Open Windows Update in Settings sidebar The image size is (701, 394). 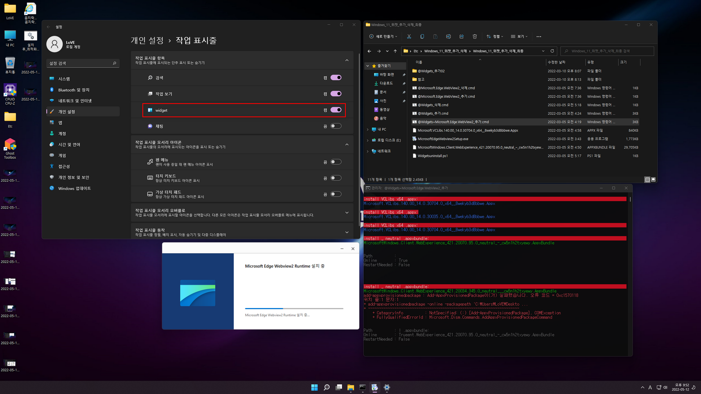coord(83,188)
